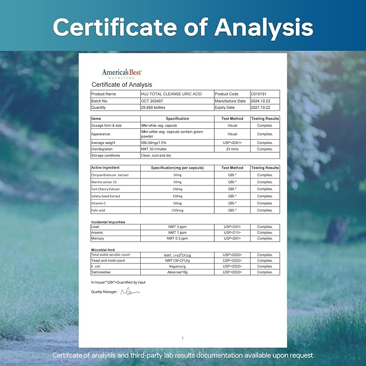The image size is (366, 366).
Task: Click 'NMT 3 ppm' lead limit
Action: (177, 226)
